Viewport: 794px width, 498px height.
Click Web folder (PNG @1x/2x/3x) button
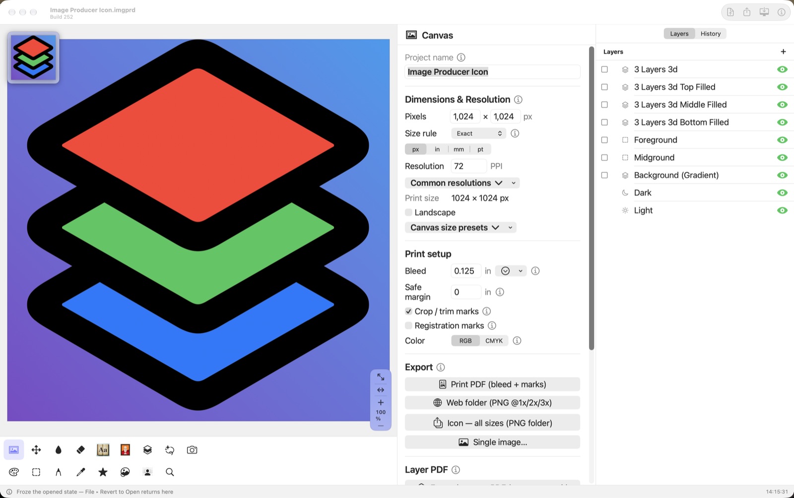pos(492,403)
